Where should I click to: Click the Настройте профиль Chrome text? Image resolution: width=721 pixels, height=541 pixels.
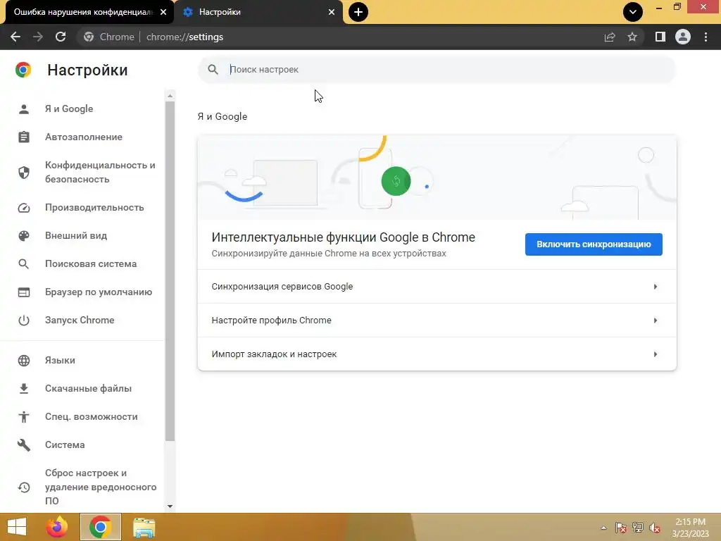[x=271, y=321]
